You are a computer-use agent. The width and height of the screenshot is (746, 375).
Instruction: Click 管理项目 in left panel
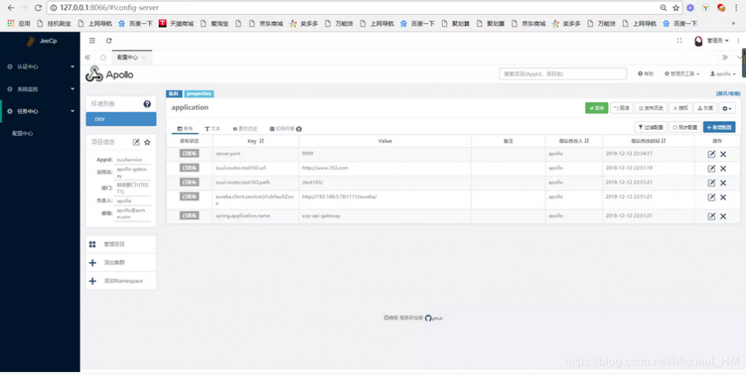121,245
